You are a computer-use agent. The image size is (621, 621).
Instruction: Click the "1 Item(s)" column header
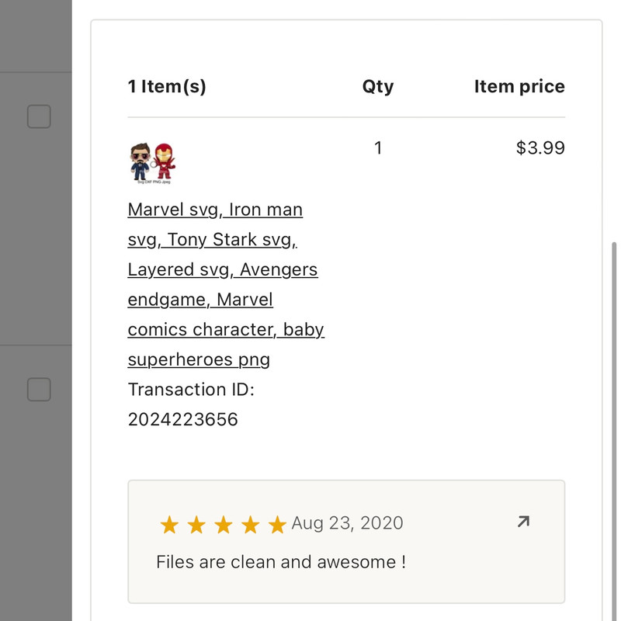click(167, 86)
